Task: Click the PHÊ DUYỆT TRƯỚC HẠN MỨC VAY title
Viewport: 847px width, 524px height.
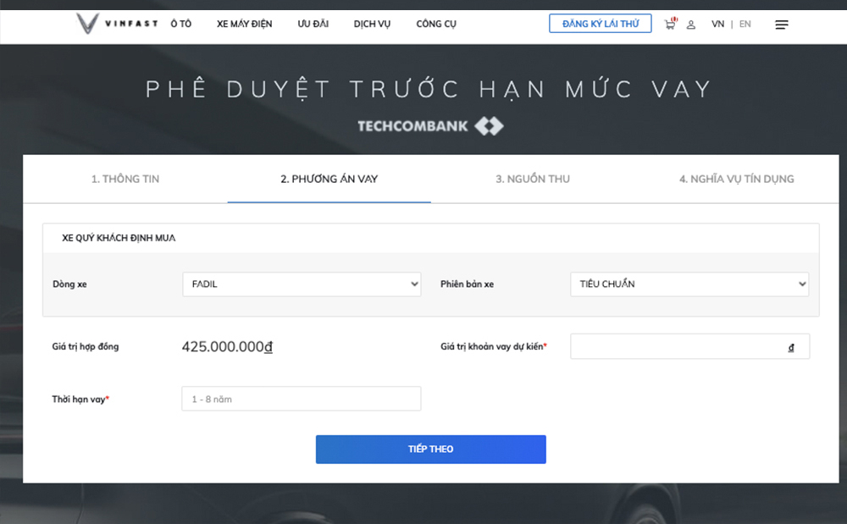Action: [429, 90]
